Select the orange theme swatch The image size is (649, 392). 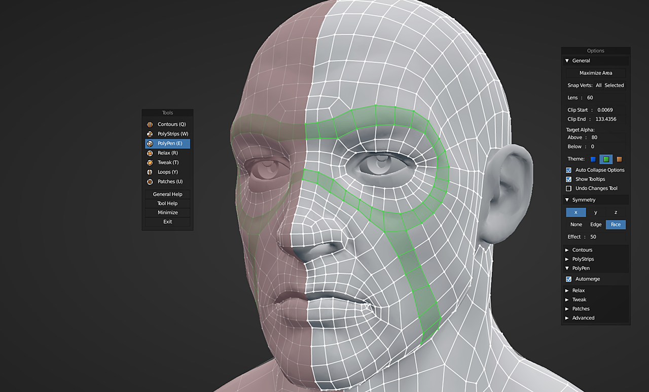tap(619, 159)
